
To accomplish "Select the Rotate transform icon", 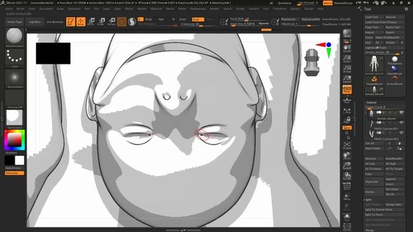I will 112,21.
